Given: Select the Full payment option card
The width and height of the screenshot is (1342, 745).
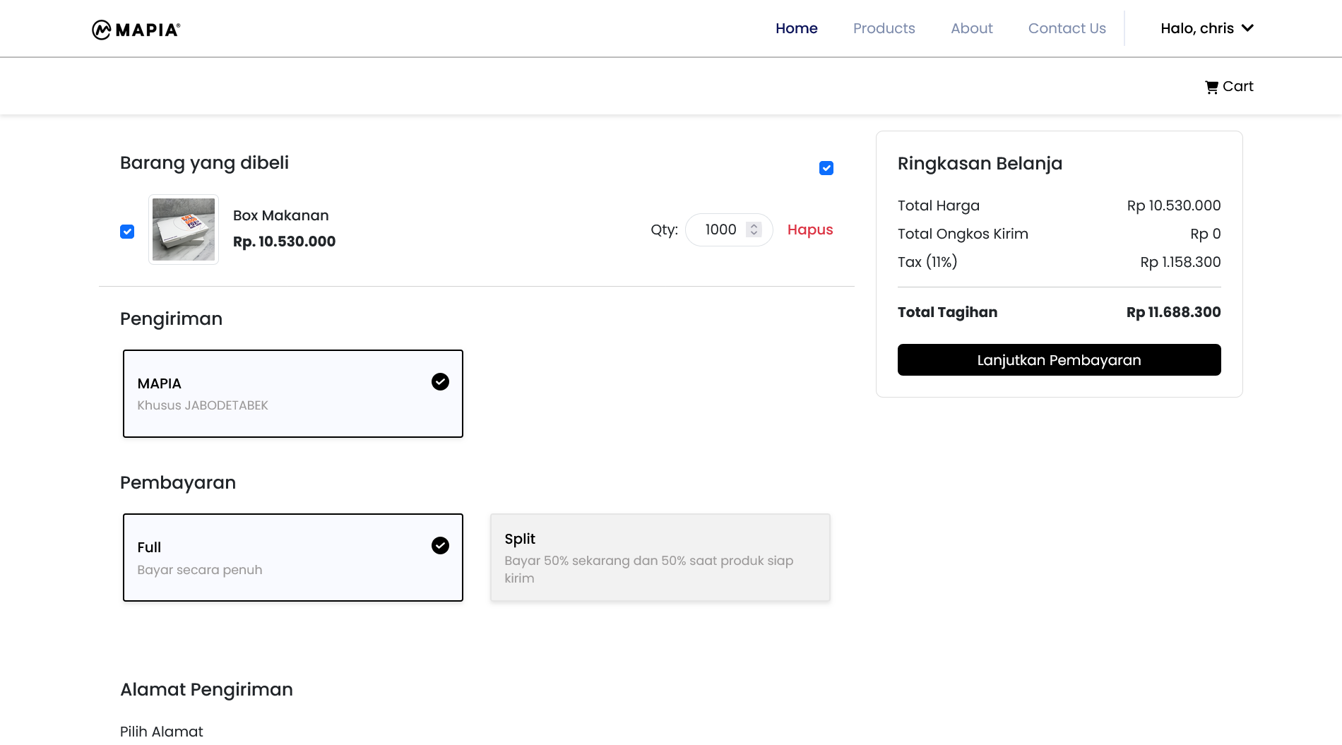Looking at the screenshot, I should 292,557.
